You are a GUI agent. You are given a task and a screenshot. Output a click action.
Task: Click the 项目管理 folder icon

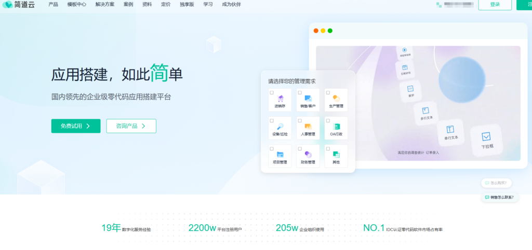click(280, 154)
